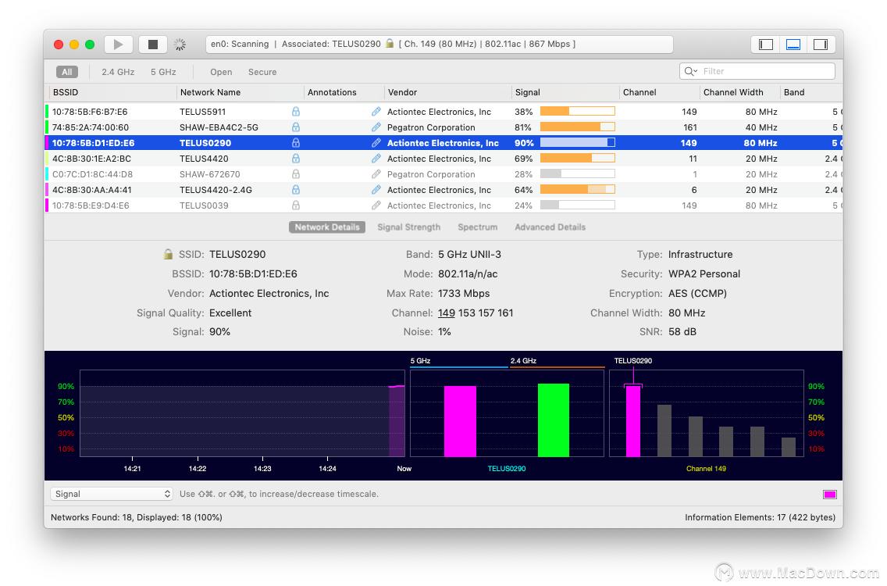Edit annotation pencil for SHAW-672670
The image size is (887, 586).
pos(376,174)
